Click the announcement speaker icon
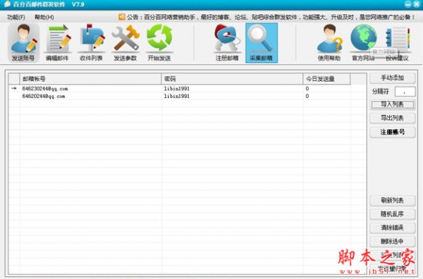This screenshot has width=423, height=279. [122, 17]
